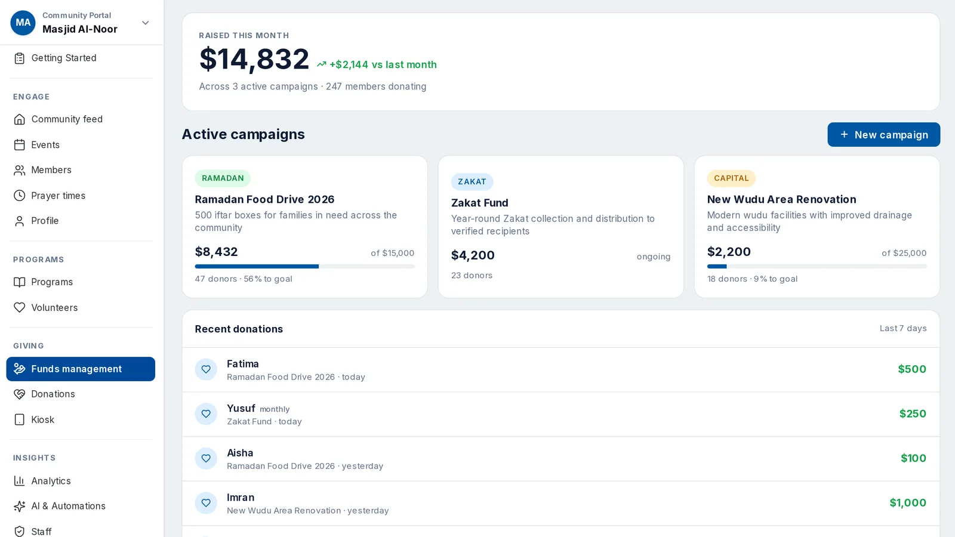Create a New campaign

point(883,135)
